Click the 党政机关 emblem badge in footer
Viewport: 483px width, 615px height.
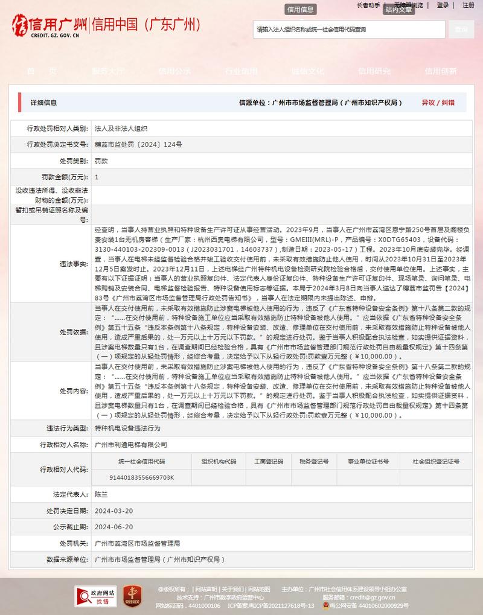133,596
